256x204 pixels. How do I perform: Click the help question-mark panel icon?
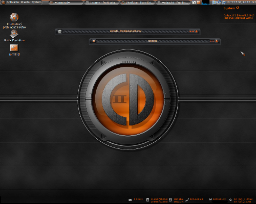(194, 3)
